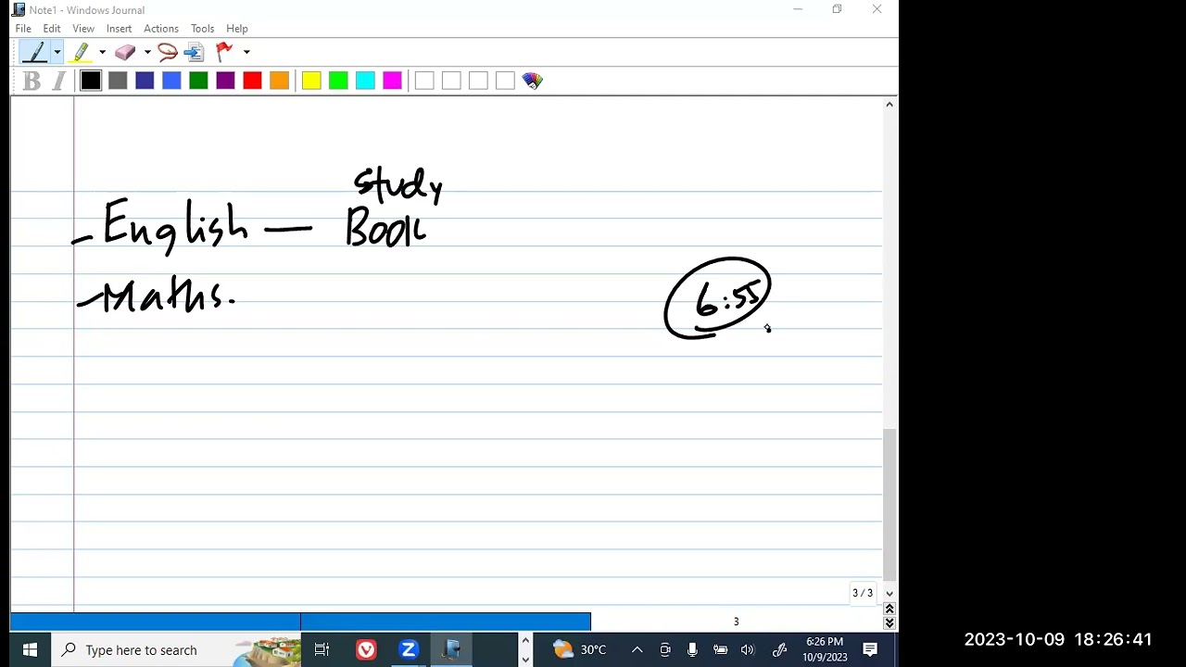Click the microphone tray icon
The height and width of the screenshot is (667, 1186).
692,650
